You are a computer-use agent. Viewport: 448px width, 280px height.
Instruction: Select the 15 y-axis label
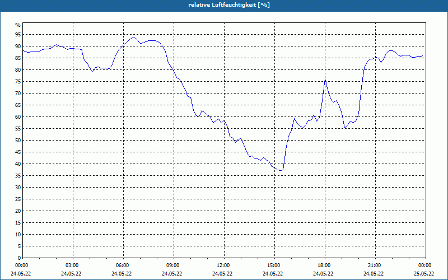[18, 222]
